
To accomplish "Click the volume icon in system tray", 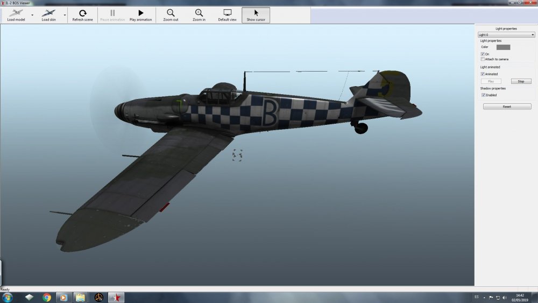I will (505, 298).
